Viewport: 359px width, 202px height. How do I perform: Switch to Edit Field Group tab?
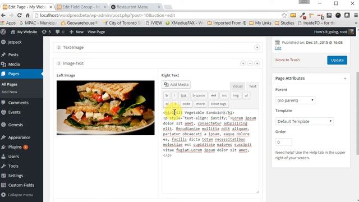pos(81,7)
